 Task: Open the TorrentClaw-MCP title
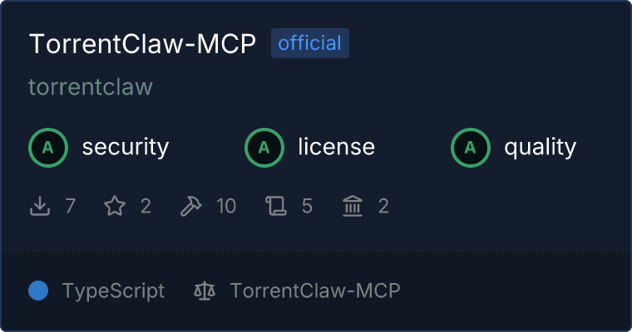point(142,43)
